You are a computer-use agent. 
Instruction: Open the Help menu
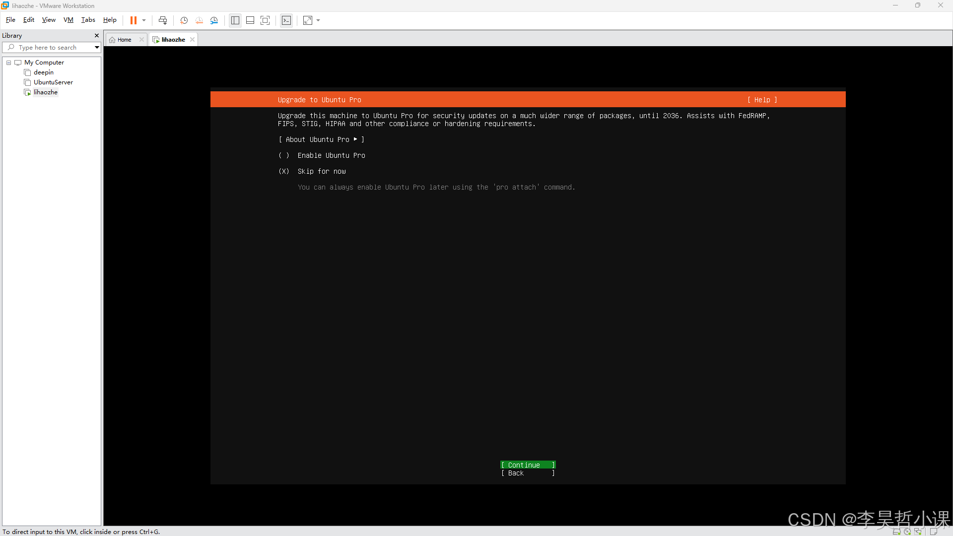point(110,20)
